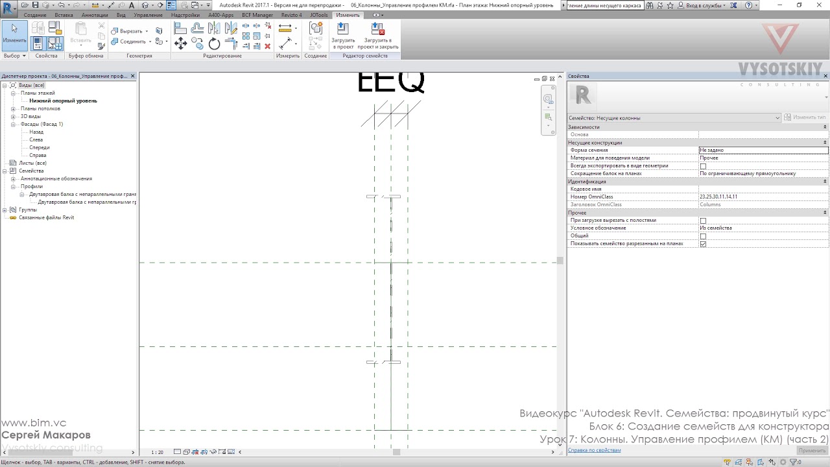
Task: Collapse the Планы этажей tree node
Action: [x=13, y=93]
